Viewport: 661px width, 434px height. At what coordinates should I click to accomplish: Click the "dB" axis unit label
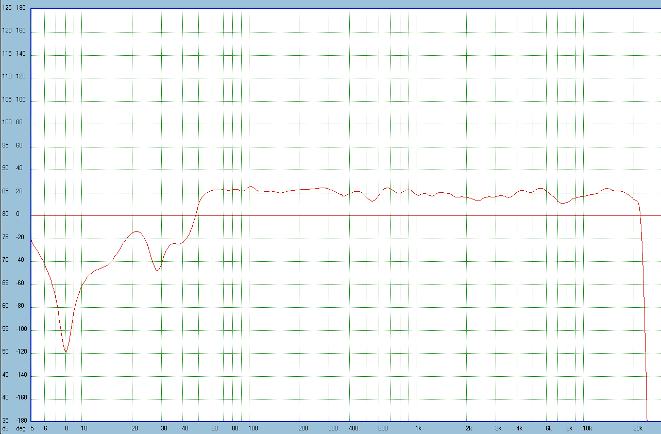[x=6, y=428]
